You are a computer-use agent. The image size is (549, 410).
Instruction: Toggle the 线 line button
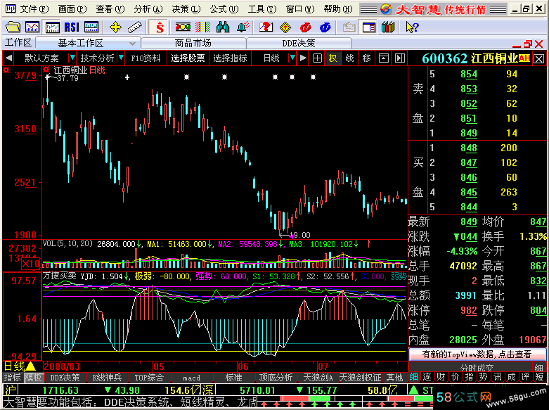coord(349,58)
